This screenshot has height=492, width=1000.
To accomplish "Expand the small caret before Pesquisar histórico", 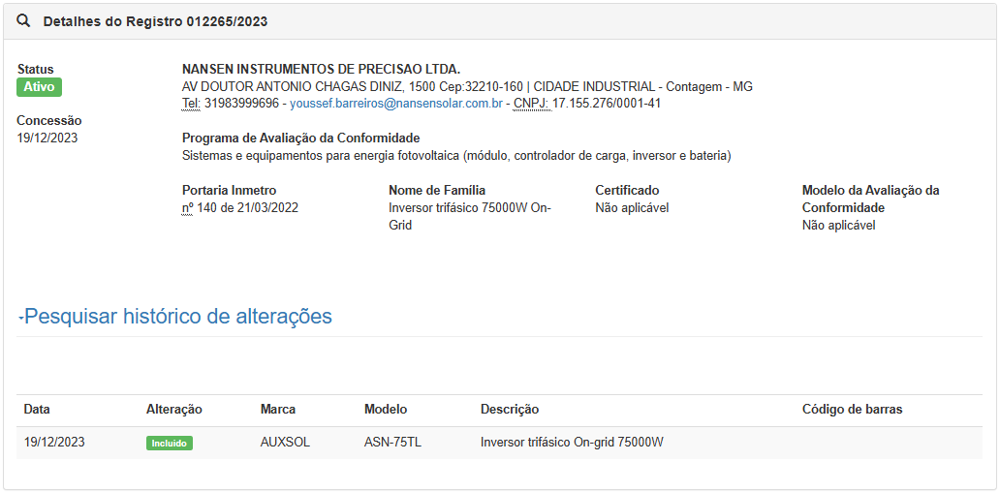I will click(20, 319).
